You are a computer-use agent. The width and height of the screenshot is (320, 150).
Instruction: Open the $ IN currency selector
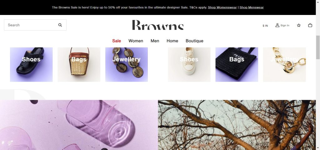tap(265, 26)
